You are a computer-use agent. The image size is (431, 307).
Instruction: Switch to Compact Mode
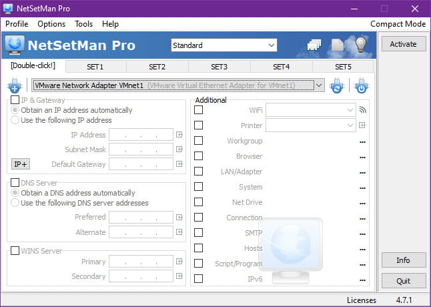398,24
